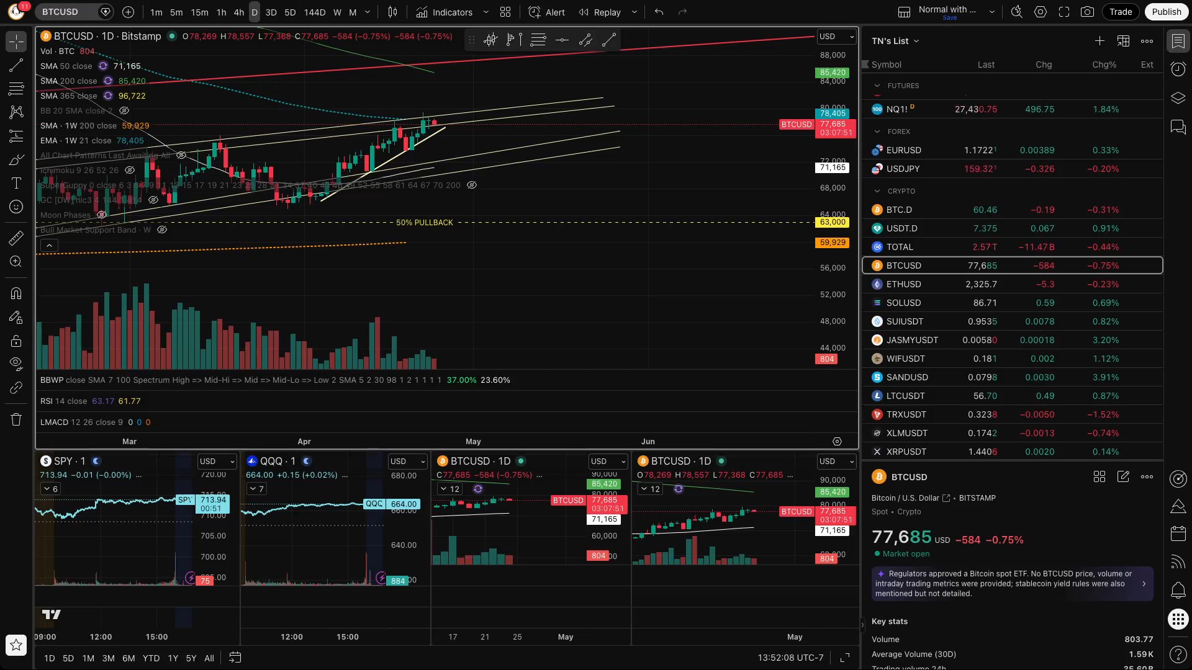Add symbol to watchlist with plus
This screenshot has height=670, width=1192.
pos(1099,41)
